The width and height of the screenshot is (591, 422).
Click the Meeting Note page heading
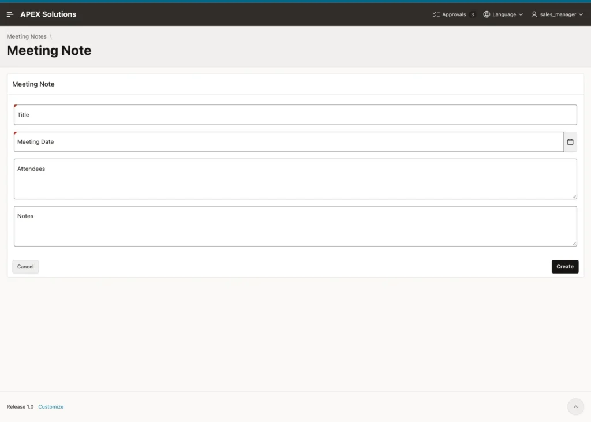coord(49,51)
